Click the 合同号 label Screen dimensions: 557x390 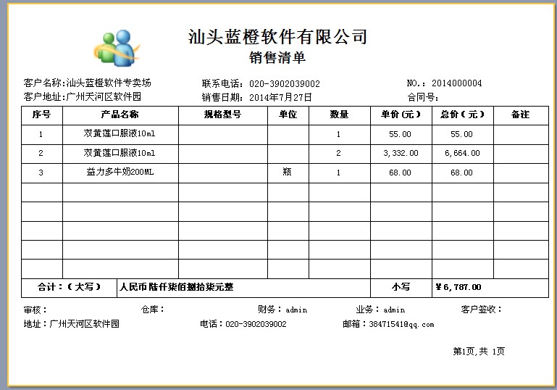pos(423,97)
